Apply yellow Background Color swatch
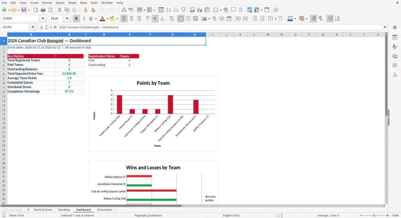401x218 pixels. [113, 19]
